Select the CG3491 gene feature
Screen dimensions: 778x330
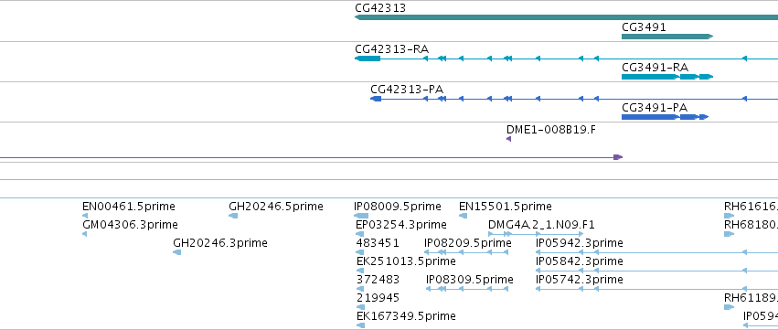tap(667, 37)
